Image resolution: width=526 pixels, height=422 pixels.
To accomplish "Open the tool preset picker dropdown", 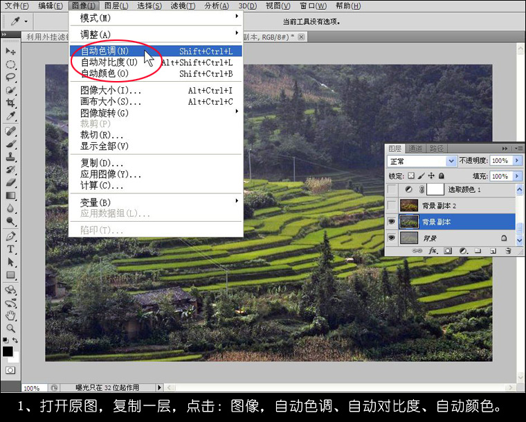I will (x=26, y=22).
